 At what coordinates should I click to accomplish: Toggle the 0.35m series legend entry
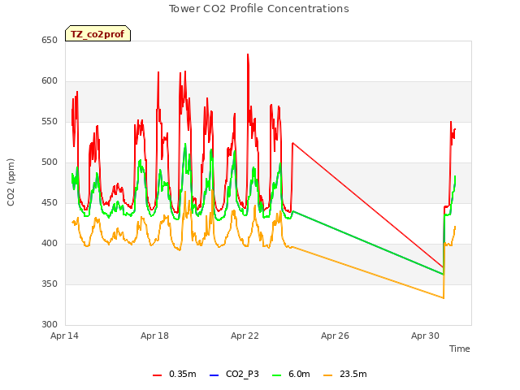(x=175, y=374)
